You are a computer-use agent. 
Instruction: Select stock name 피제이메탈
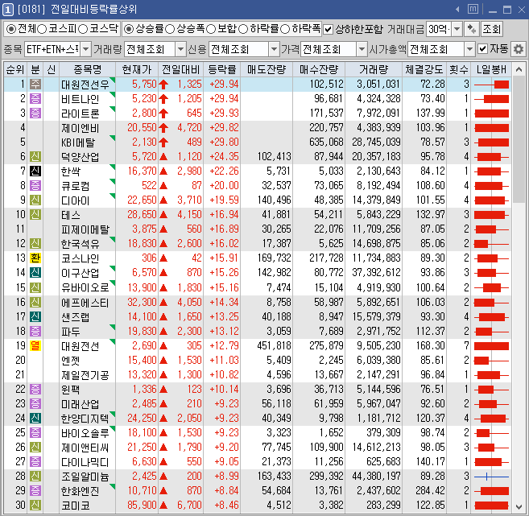(x=85, y=229)
